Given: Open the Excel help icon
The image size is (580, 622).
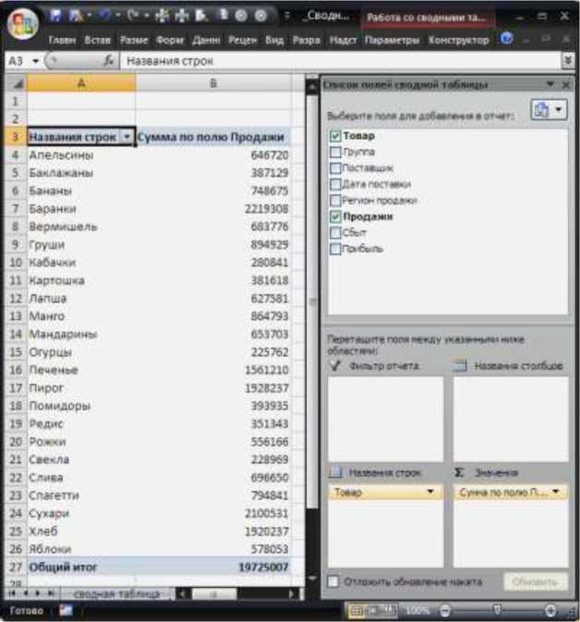Looking at the screenshot, I should [x=507, y=41].
